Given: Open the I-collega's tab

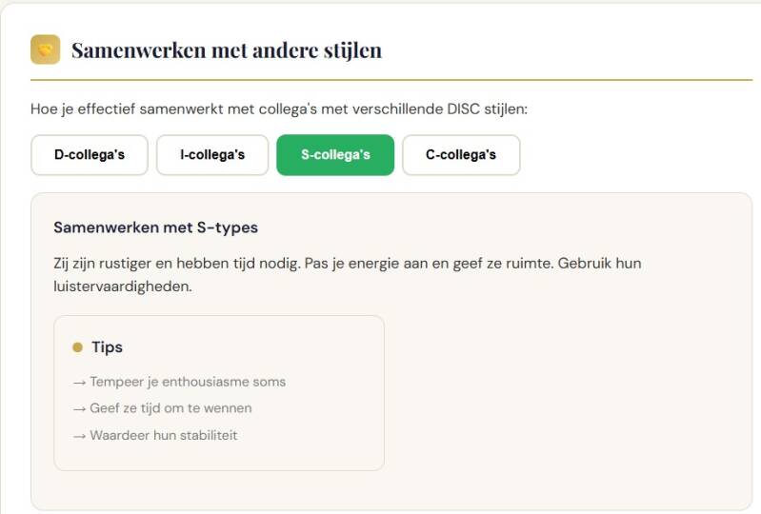Looking at the screenshot, I should (212, 155).
